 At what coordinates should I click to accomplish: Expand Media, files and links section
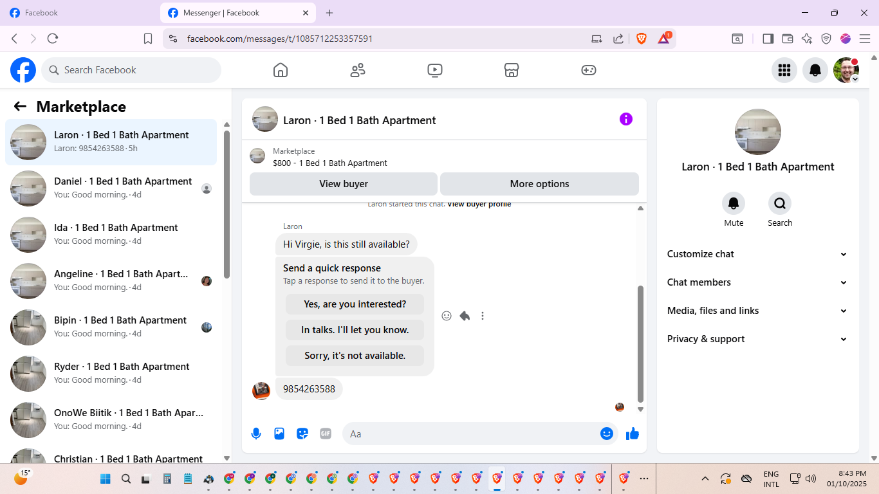point(757,311)
